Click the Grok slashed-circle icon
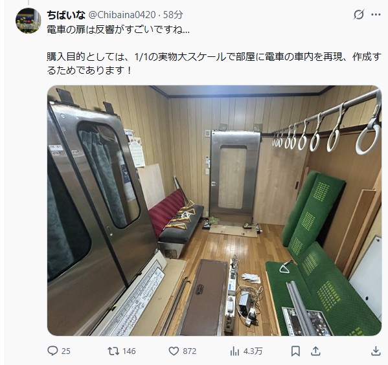 pyautogui.click(x=359, y=15)
